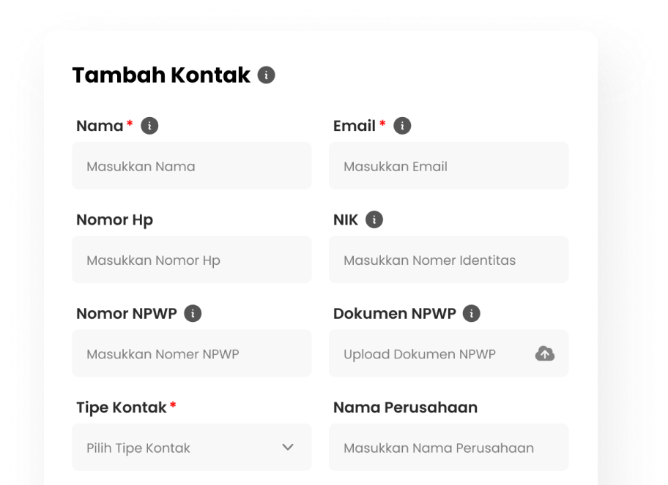The height and width of the screenshot is (485, 668).
Task: Open the Pilih Tipe Kontak select box
Action: click(192, 447)
